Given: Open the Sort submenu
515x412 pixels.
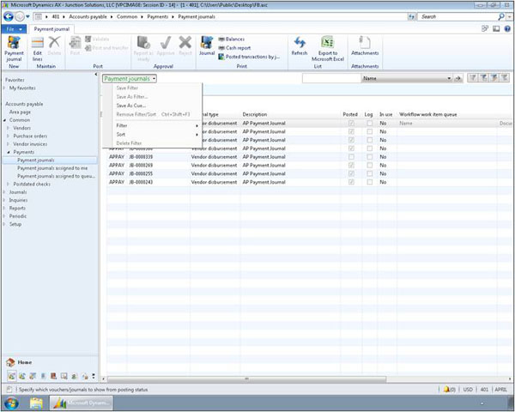Looking at the screenshot, I should pyautogui.click(x=152, y=135).
